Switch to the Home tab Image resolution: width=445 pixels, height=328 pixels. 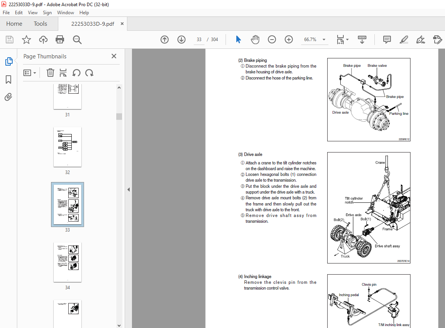[x=14, y=23]
